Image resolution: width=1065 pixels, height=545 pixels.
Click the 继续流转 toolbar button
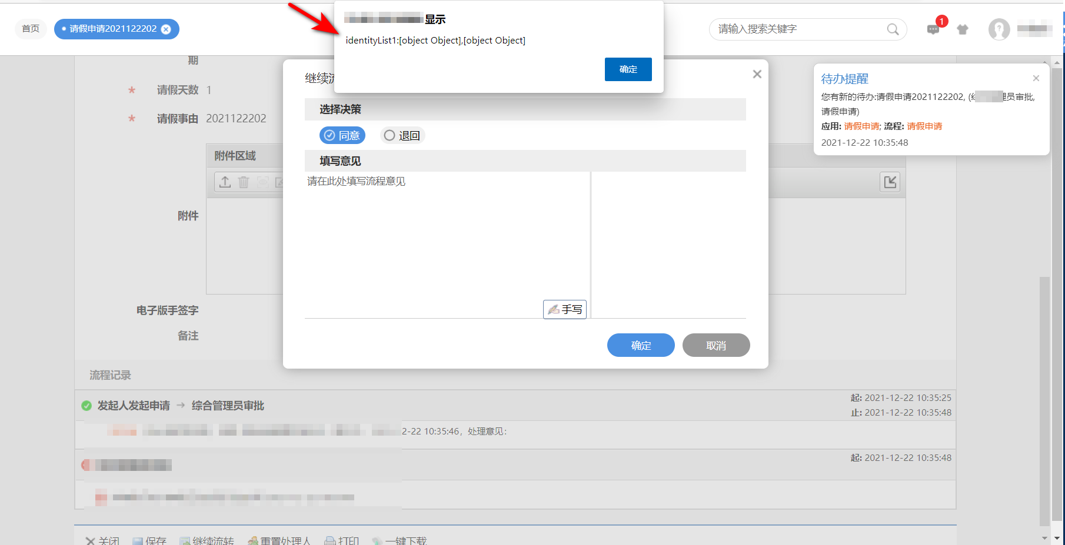point(207,541)
